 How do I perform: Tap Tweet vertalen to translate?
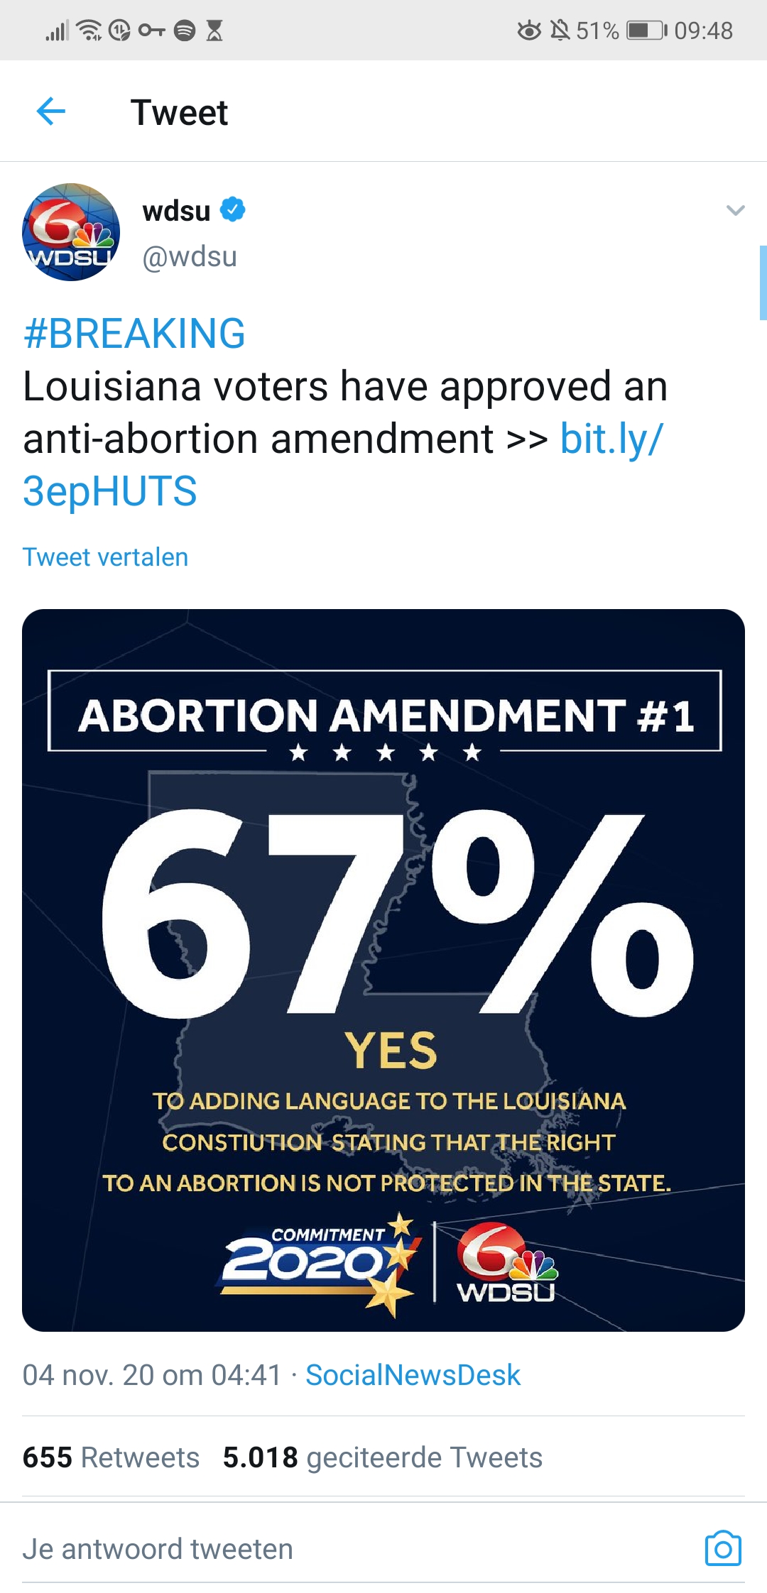105,557
